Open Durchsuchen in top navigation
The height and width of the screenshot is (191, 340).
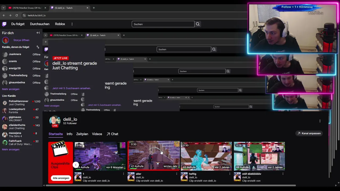click(40, 24)
